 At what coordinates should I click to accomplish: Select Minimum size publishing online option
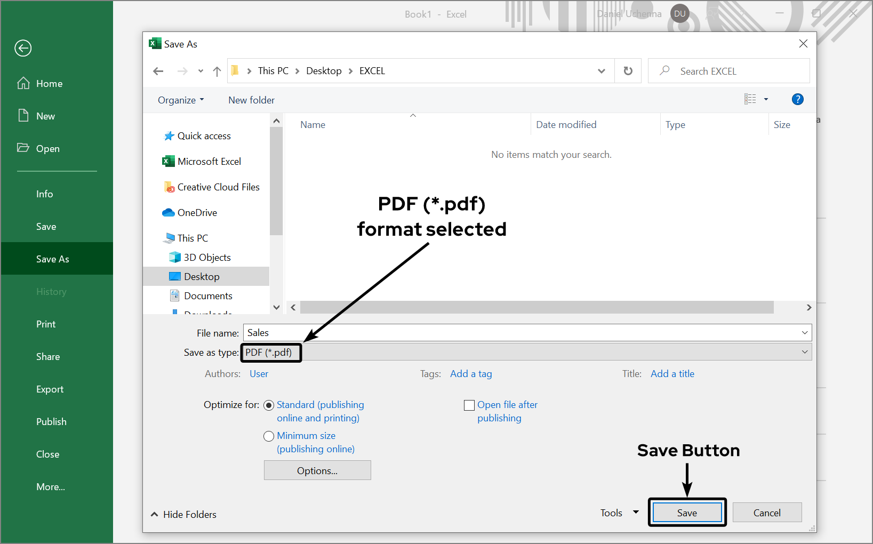click(269, 436)
